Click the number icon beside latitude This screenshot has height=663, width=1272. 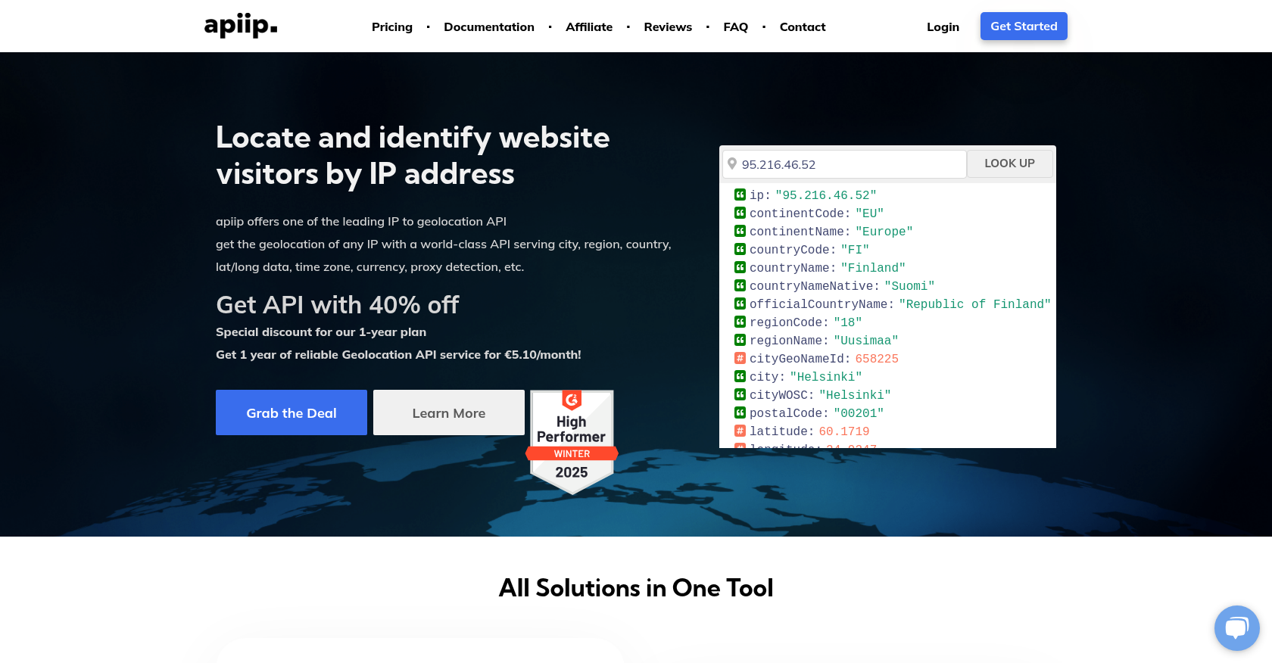[740, 431]
